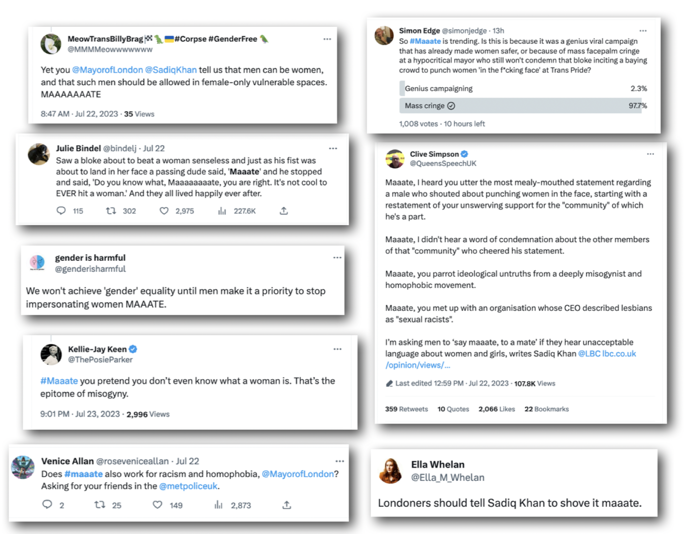
Task: Open more options on Kellie-Jay Keen's tweet
Action: click(337, 349)
